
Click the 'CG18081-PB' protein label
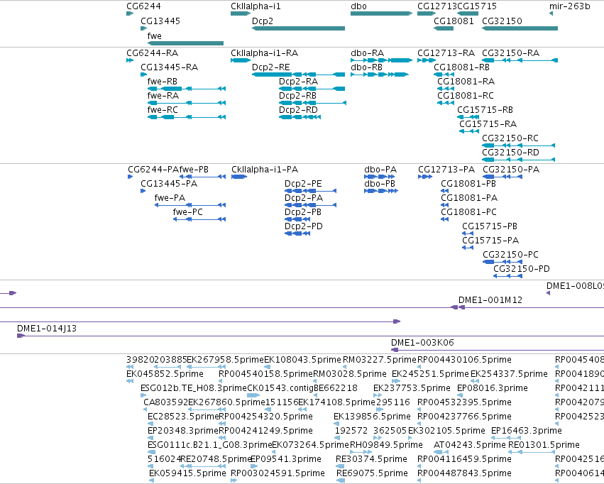[x=468, y=184]
